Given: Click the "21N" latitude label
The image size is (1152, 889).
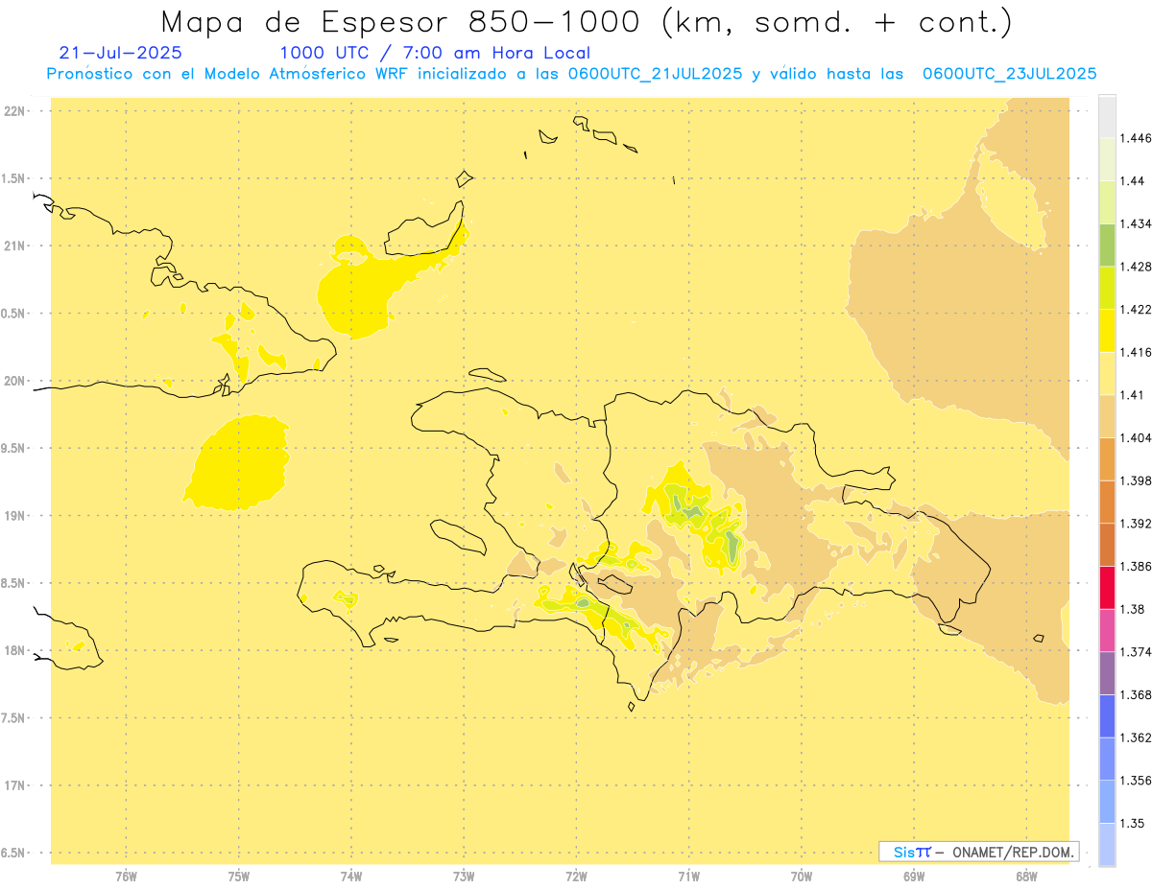Looking at the screenshot, I should coord(14,246).
